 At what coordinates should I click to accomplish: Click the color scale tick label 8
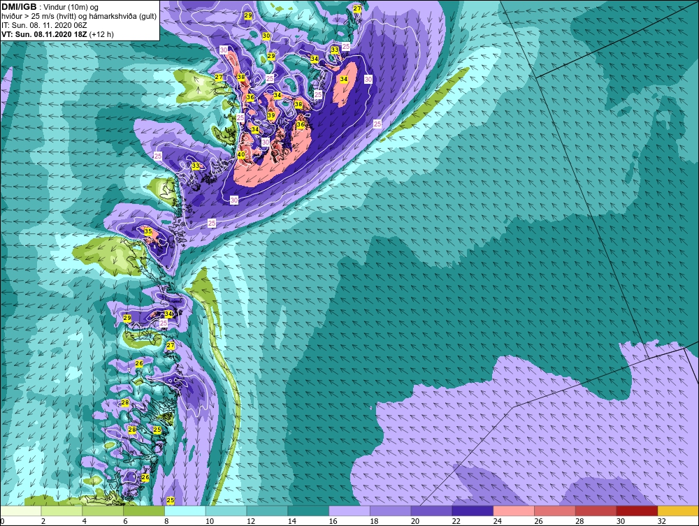tap(166, 521)
